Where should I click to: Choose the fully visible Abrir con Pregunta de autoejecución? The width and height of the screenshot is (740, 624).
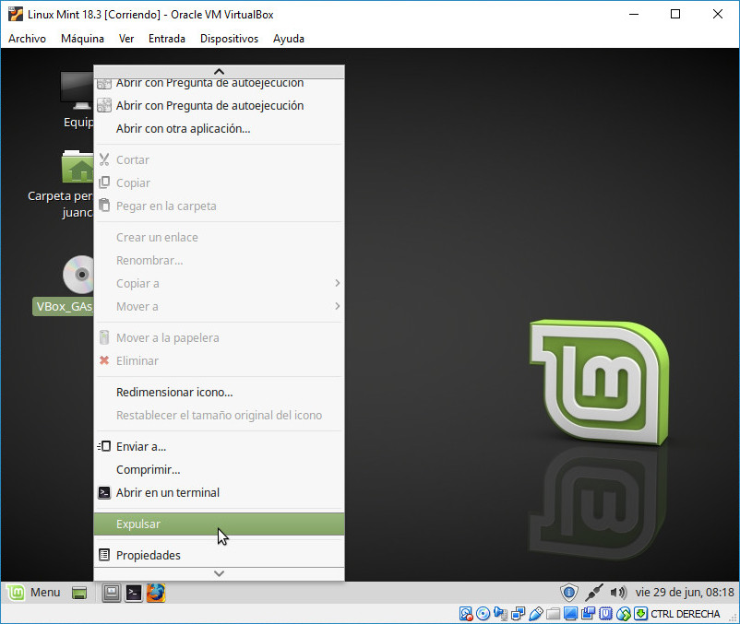coord(219,106)
